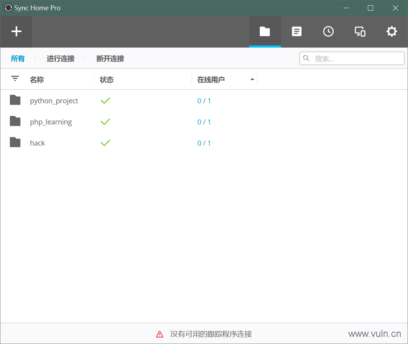The width and height of the screenshot is (408, 344).
Task: Click the plus icon to add folder
Action: pyautogui.click(x=16, y=32)
